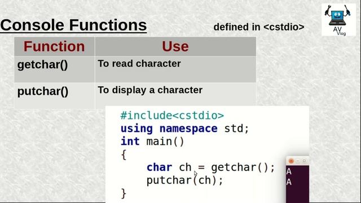This screenshot has width=361, height=203.
Task: Click the second 'A' in terminal output
Action: pos(289,182)
